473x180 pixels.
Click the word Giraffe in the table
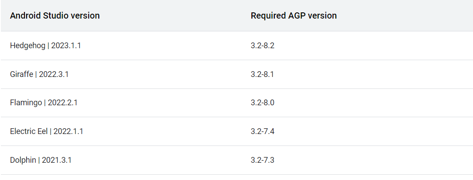point(21,74)
